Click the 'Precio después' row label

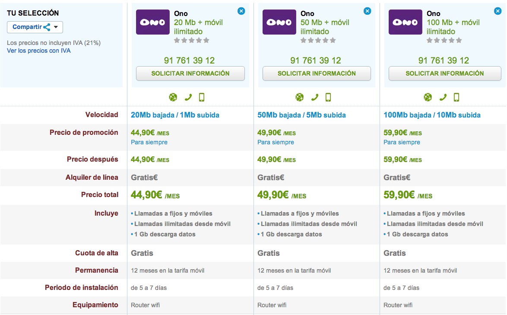click(92, 159)
